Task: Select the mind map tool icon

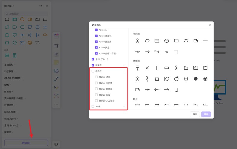Action: (x=56, y=96)
